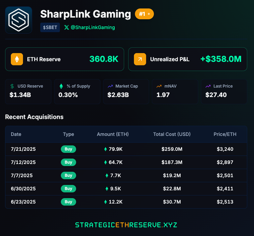The height and width of the screenshot is (236, 254).
Task: Click the purple trend icon beside Market Cap
Action: (110, 86)
